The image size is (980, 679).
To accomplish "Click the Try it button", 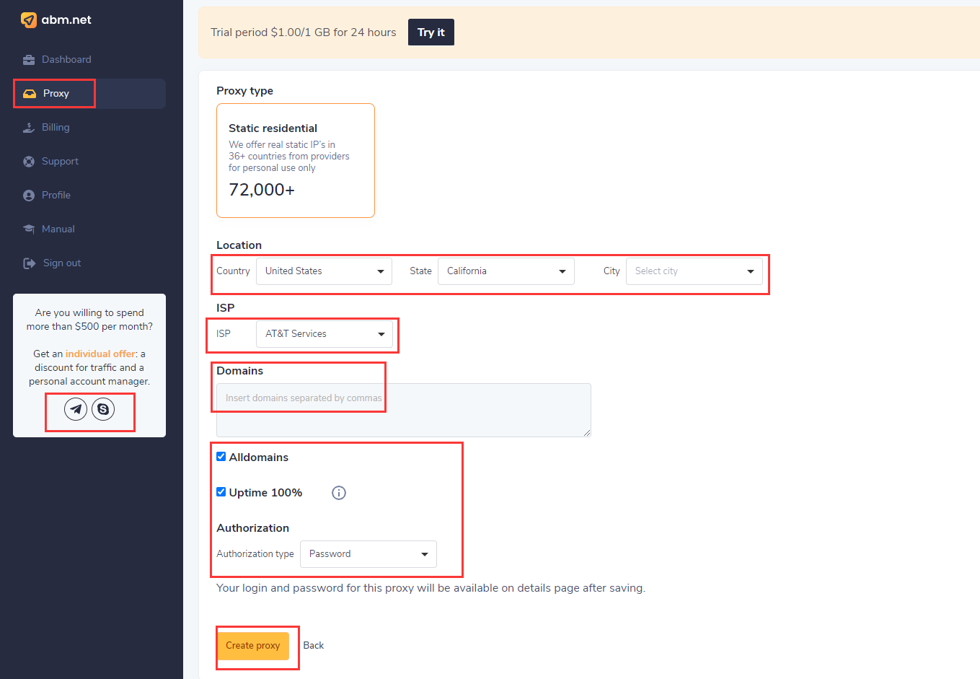I will point(431,32).
